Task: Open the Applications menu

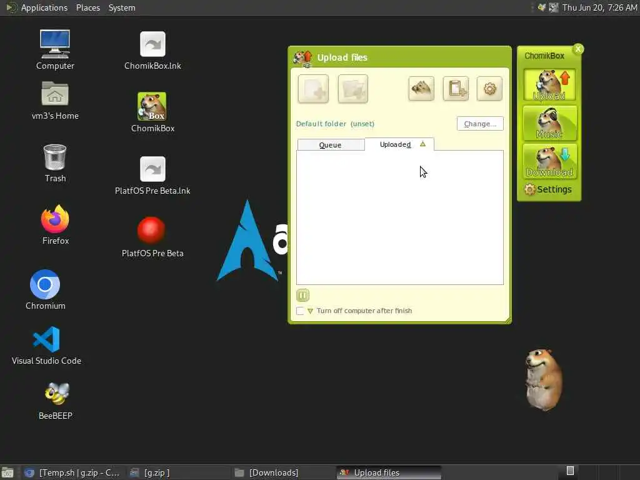Action: point(44,7)
